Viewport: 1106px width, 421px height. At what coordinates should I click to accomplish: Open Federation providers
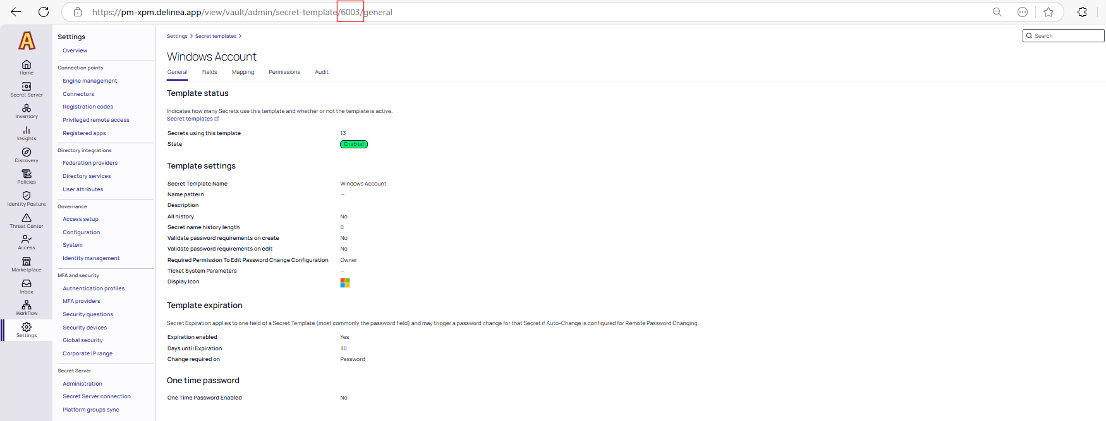point(90,163)
